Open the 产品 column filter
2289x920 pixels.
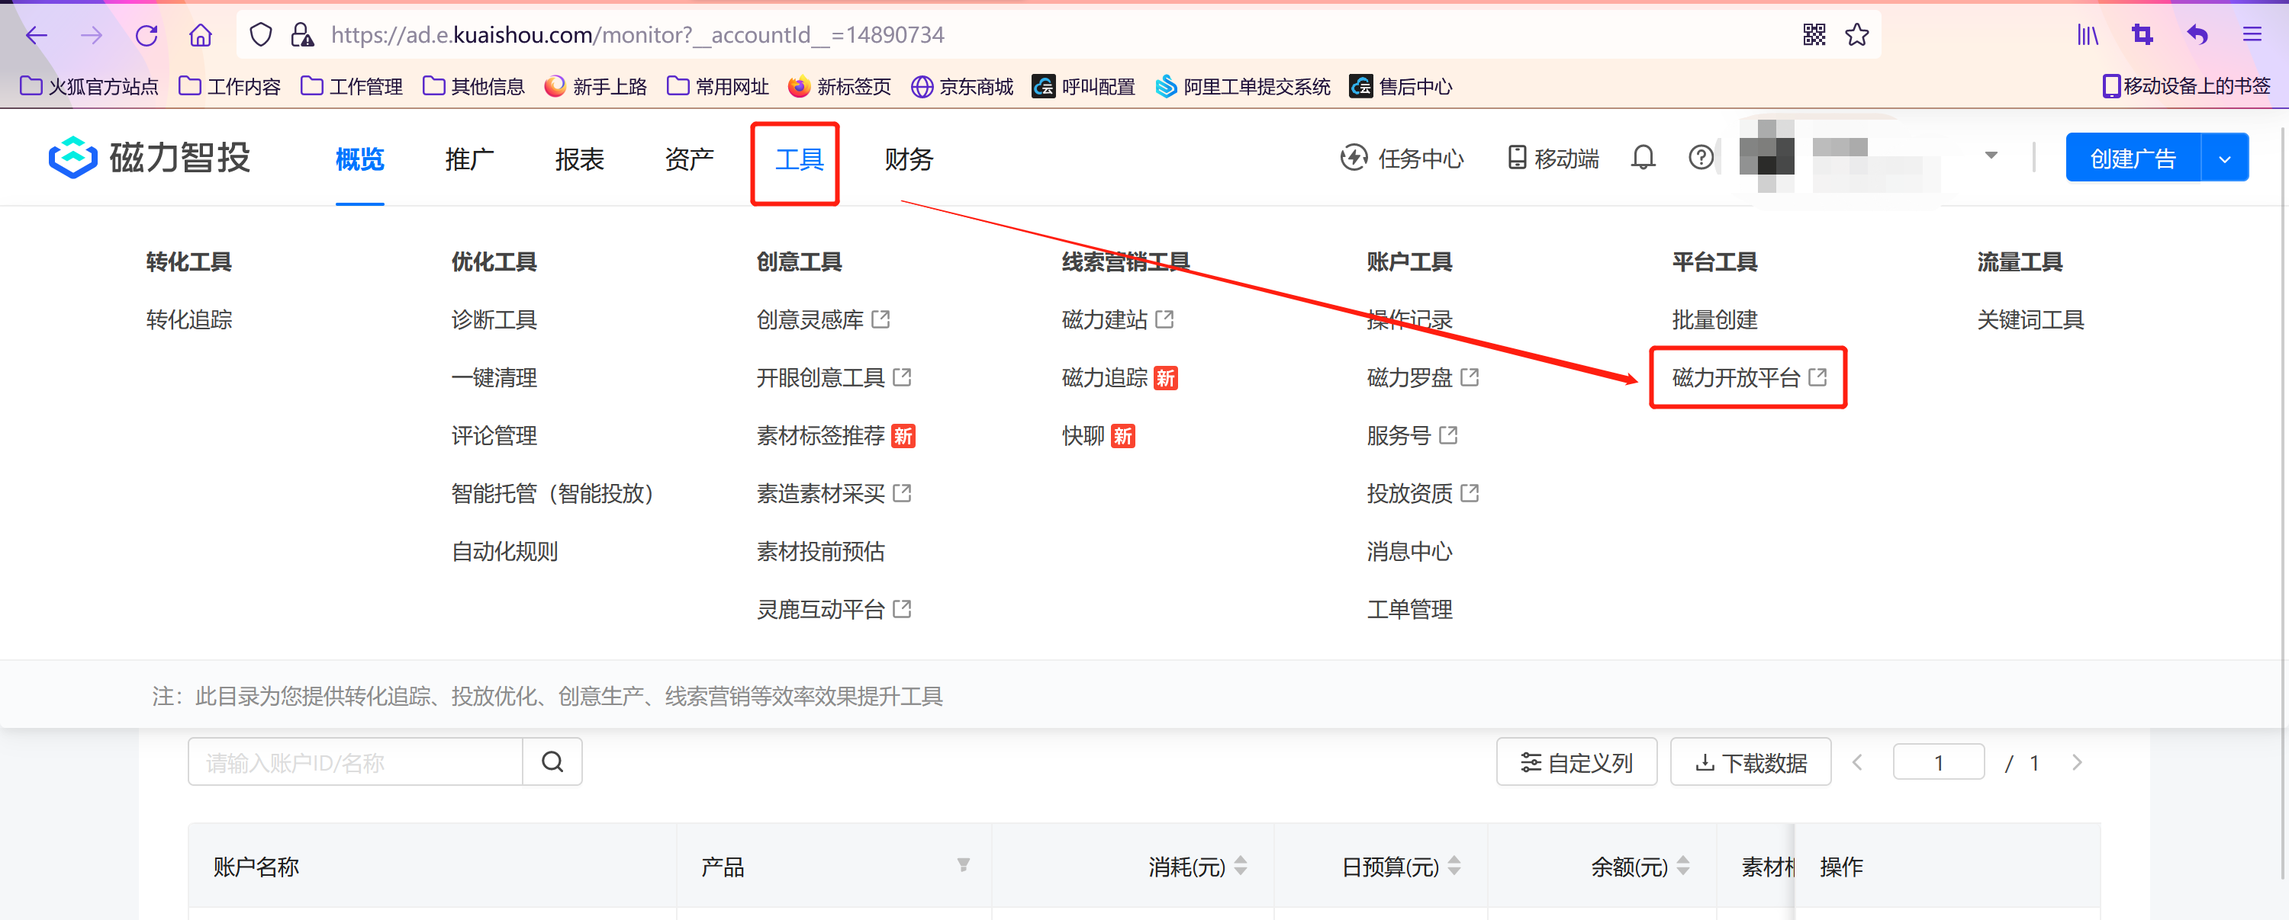pyautogui.click(x=963, y=865)
